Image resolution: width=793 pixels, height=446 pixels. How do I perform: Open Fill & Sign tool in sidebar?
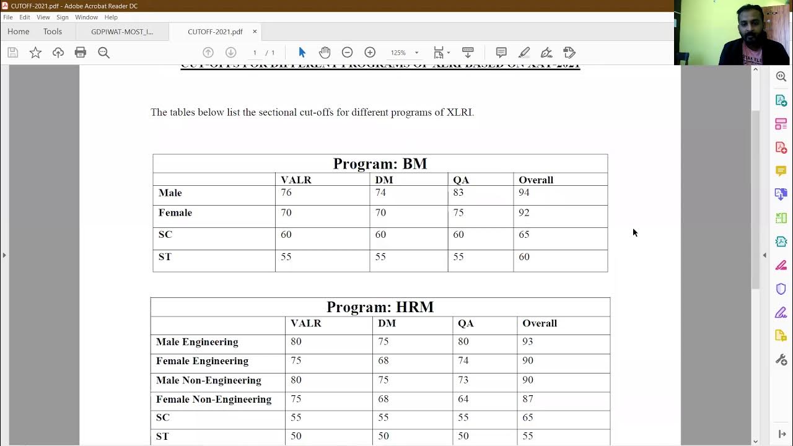pyautogui.click(x=781, y=313)
